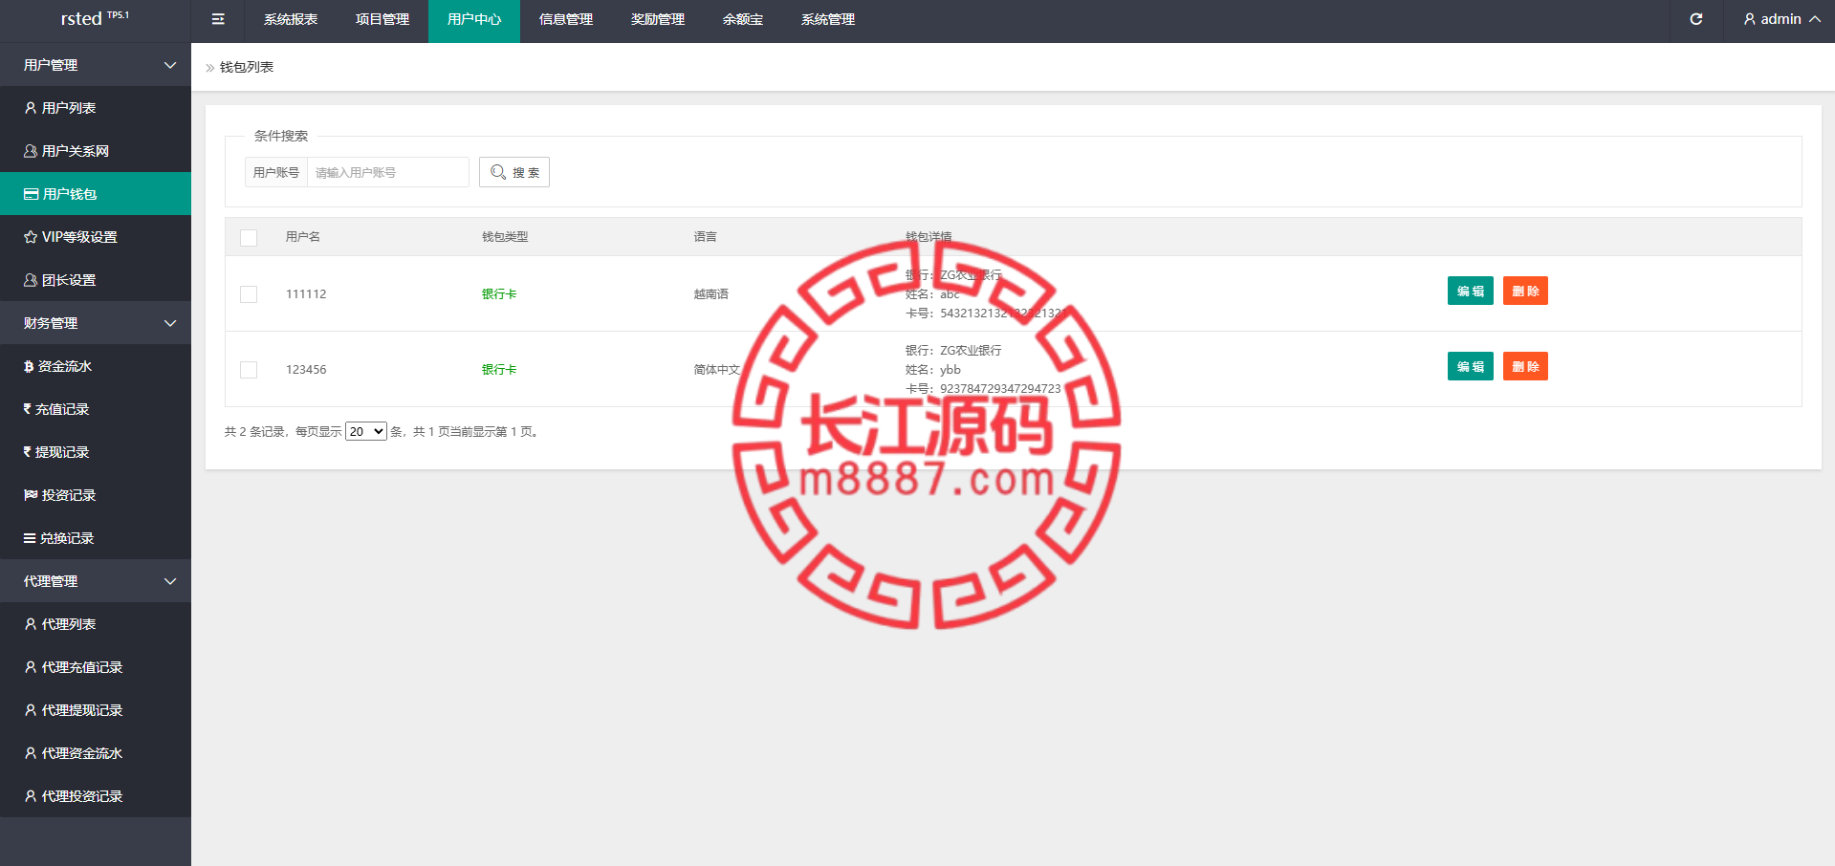Click the 提现记录 currency icon
1835x866 pixels.
(28, 451)
